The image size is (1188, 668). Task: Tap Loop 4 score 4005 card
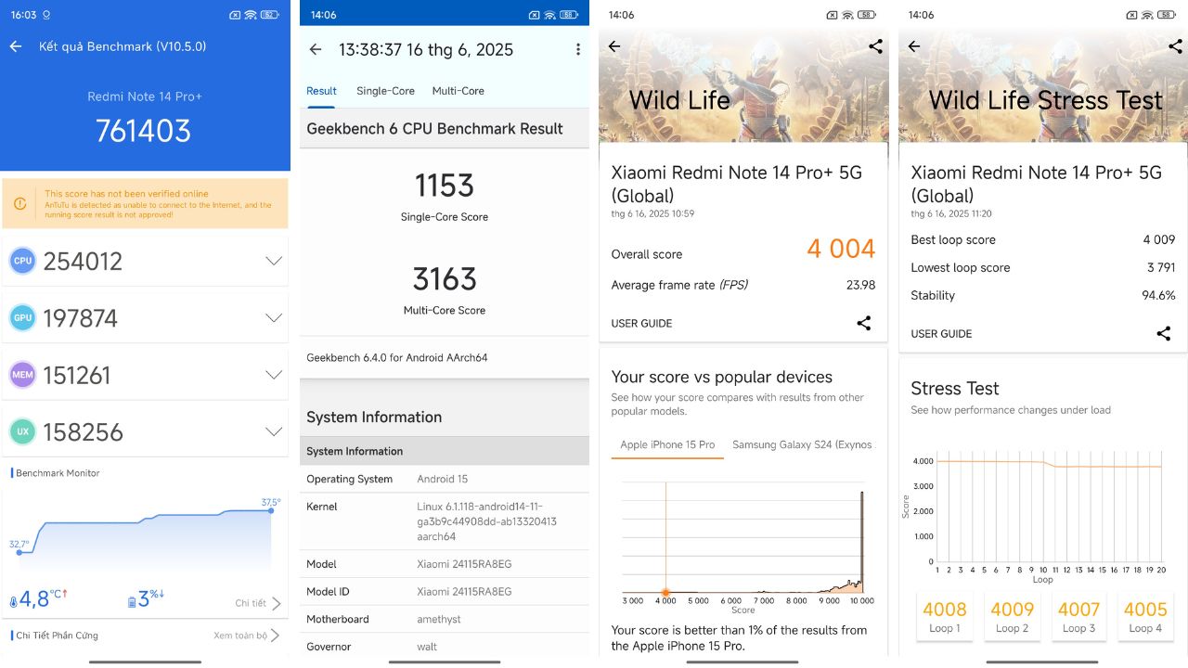coord(1145,616)
